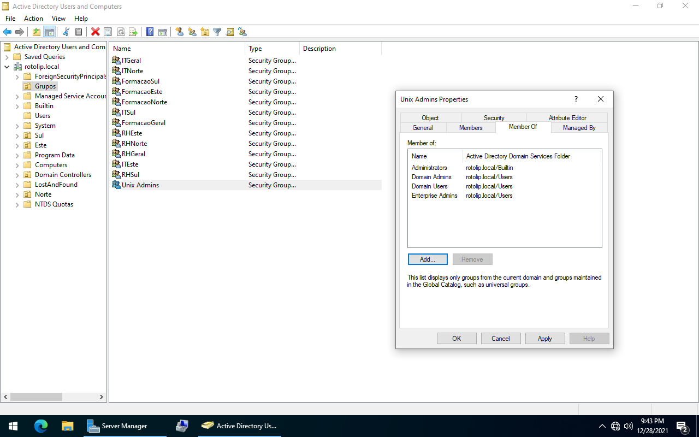
Task: Click the Back arrow in the toolbar
Action: click(7, 32)
